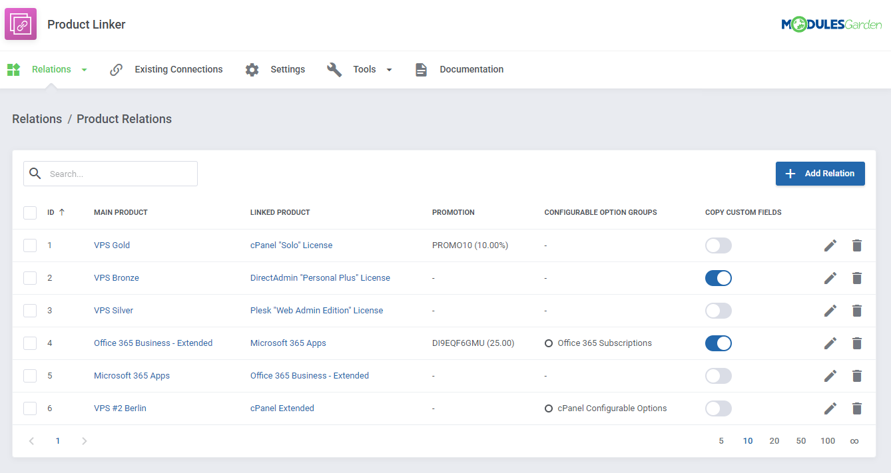Open the Tools menu

coord(364,69)
